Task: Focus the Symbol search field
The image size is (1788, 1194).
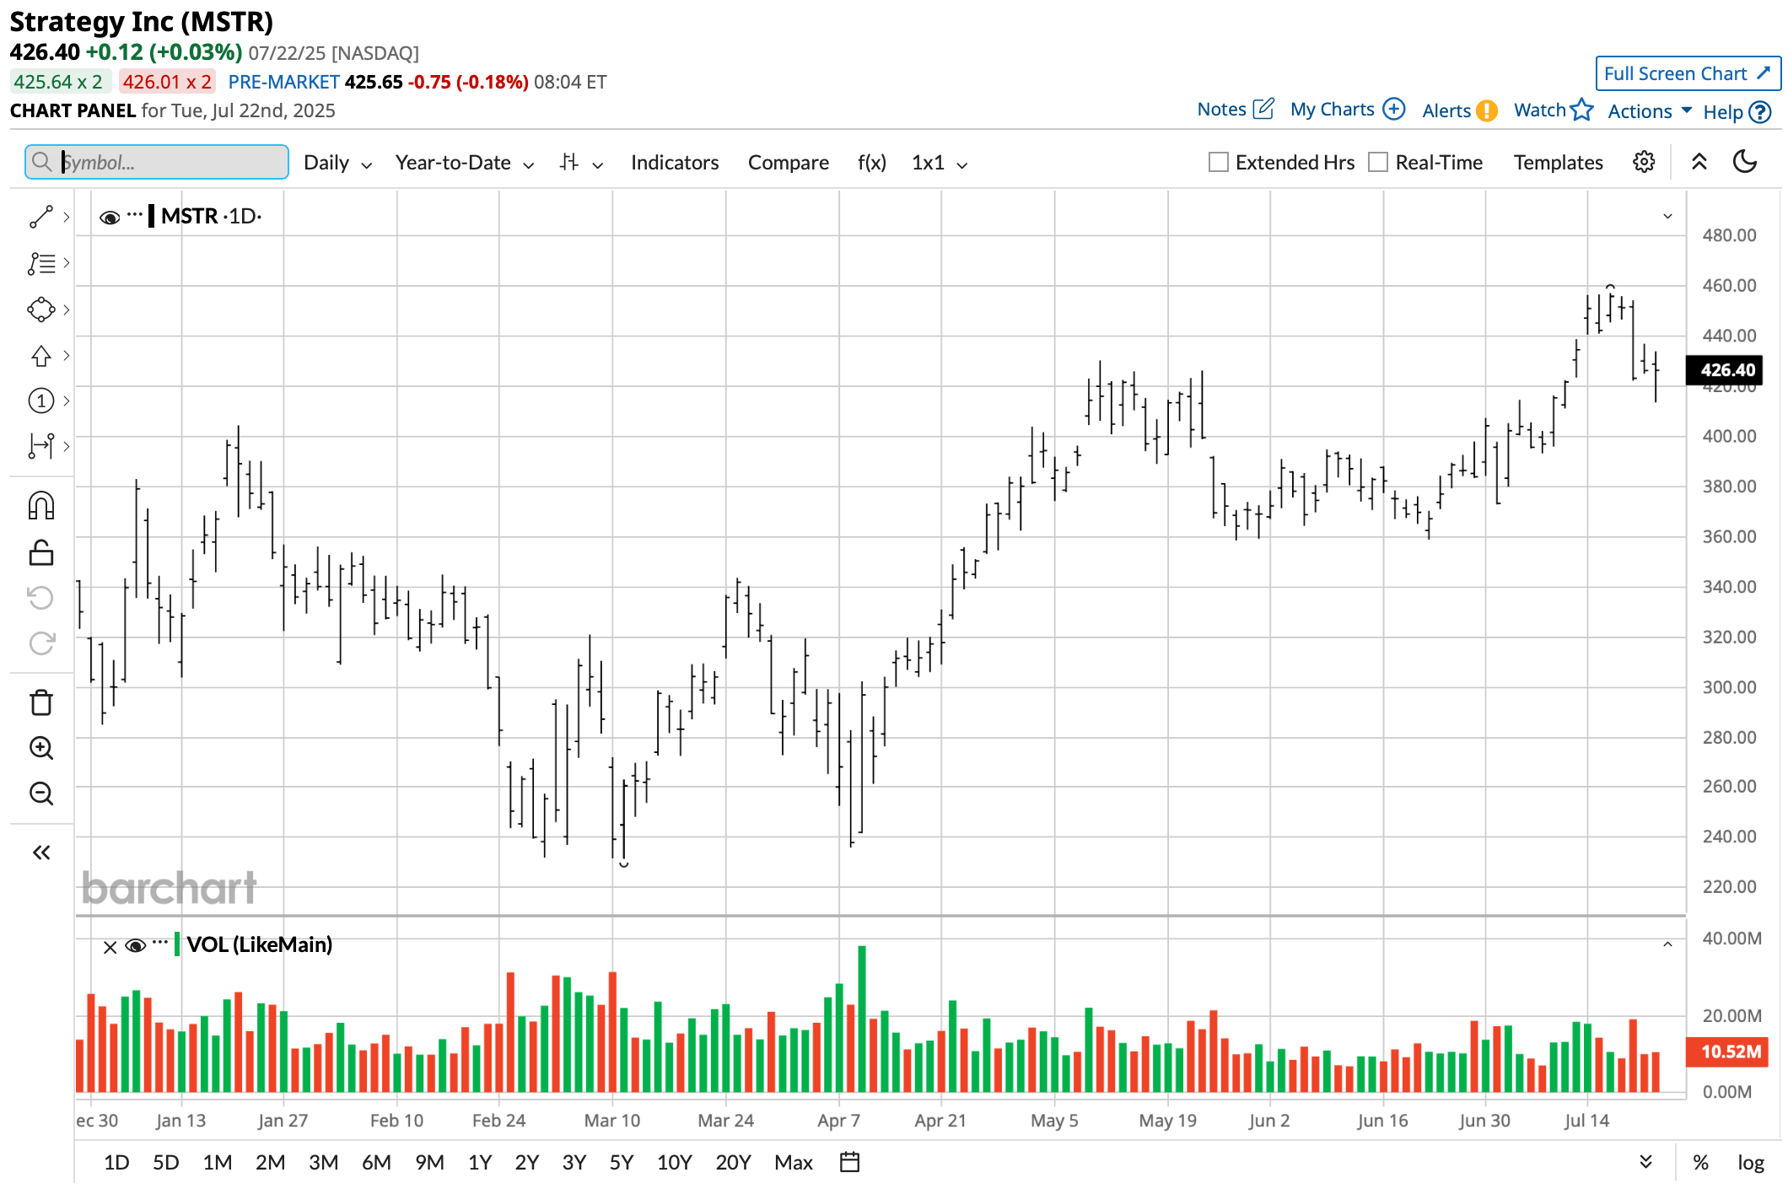Action: point(157,162)
